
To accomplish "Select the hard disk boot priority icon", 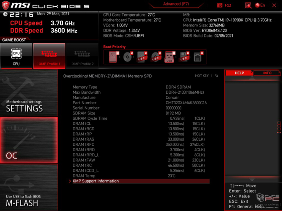I will (114, 57).
